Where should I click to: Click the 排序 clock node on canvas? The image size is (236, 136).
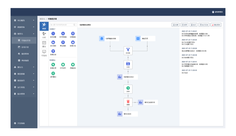click(128, 88)
